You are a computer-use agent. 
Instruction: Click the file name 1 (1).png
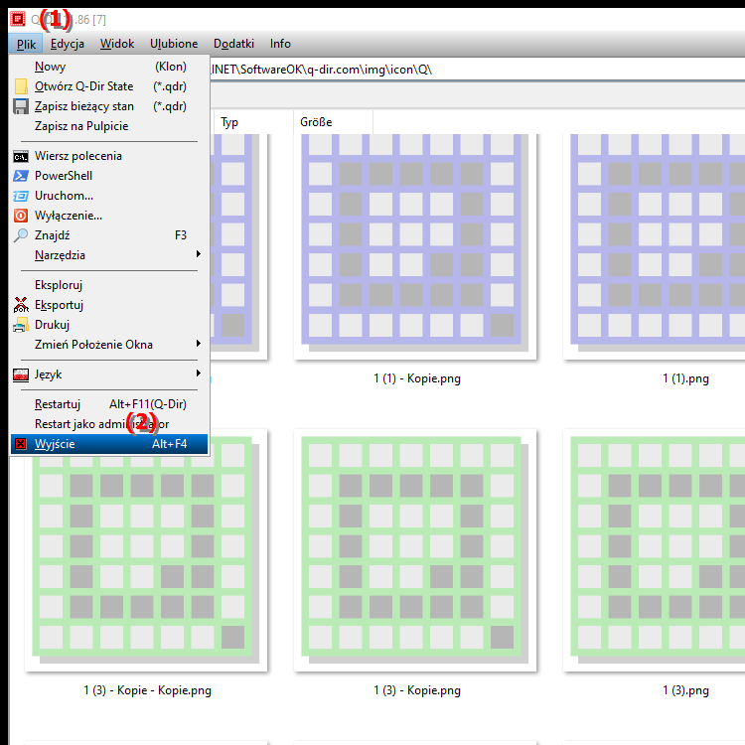pos(685,378)
